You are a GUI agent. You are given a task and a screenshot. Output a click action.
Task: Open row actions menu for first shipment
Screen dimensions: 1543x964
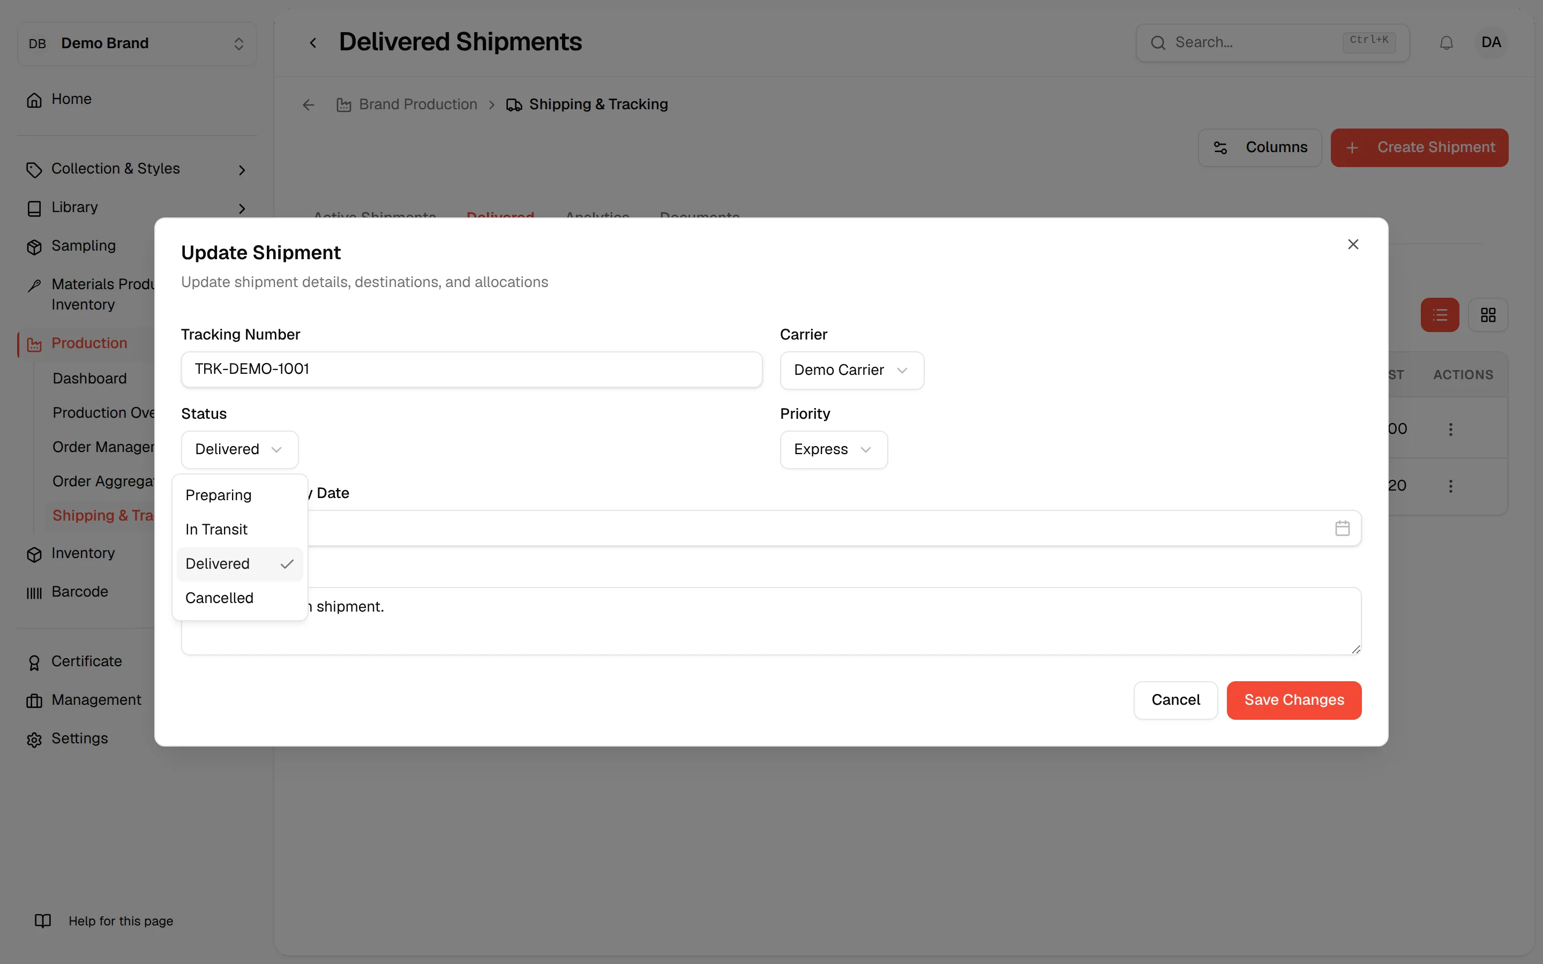pyautogui.click(x=1450, y=429)
